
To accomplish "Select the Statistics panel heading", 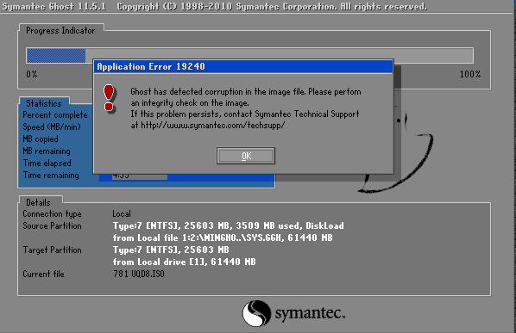I will tap(44, 103).
